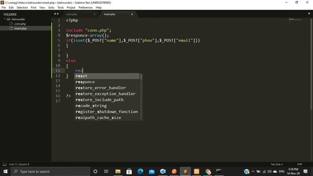Open the tab list dropdown arrow
This screenshot has height=176, width=313.
pos(309,14)
